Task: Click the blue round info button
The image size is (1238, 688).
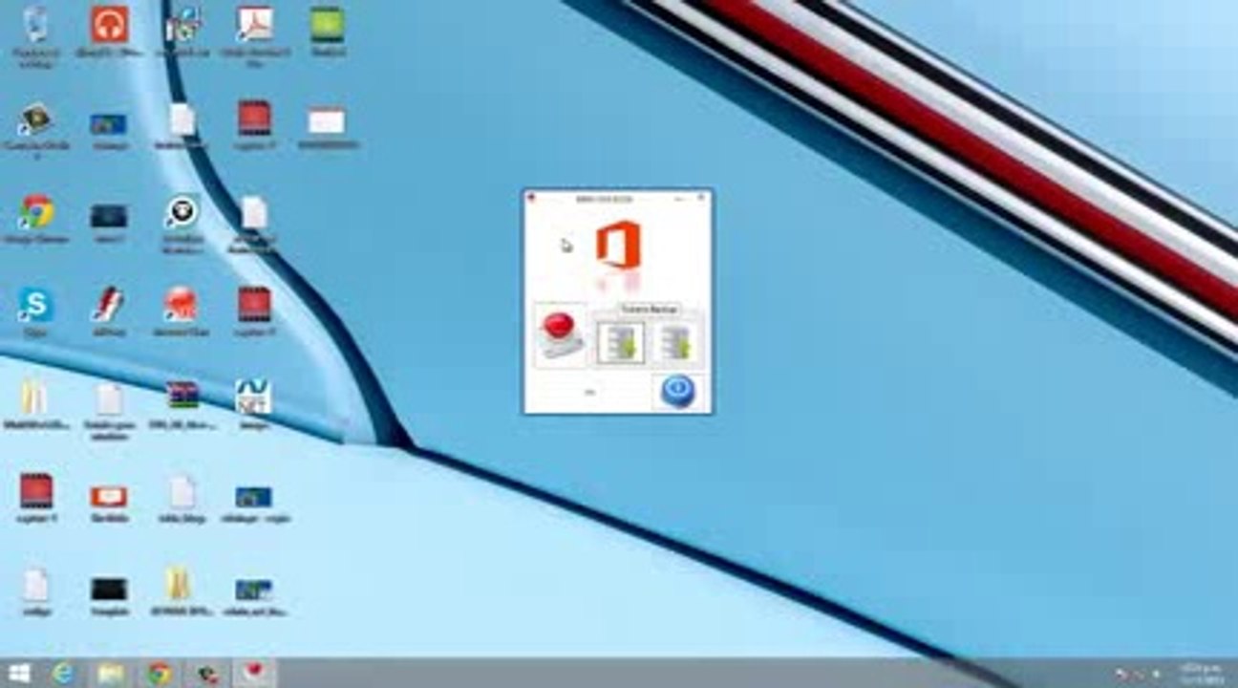Action: coord(679,390)
